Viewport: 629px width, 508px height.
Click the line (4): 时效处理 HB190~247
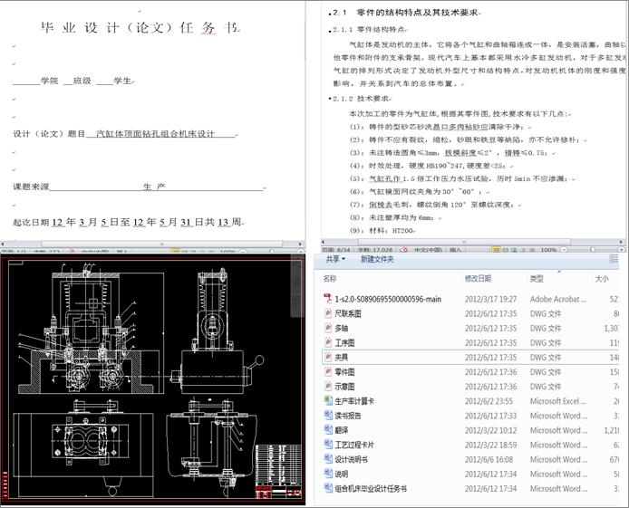coord(431,166)
